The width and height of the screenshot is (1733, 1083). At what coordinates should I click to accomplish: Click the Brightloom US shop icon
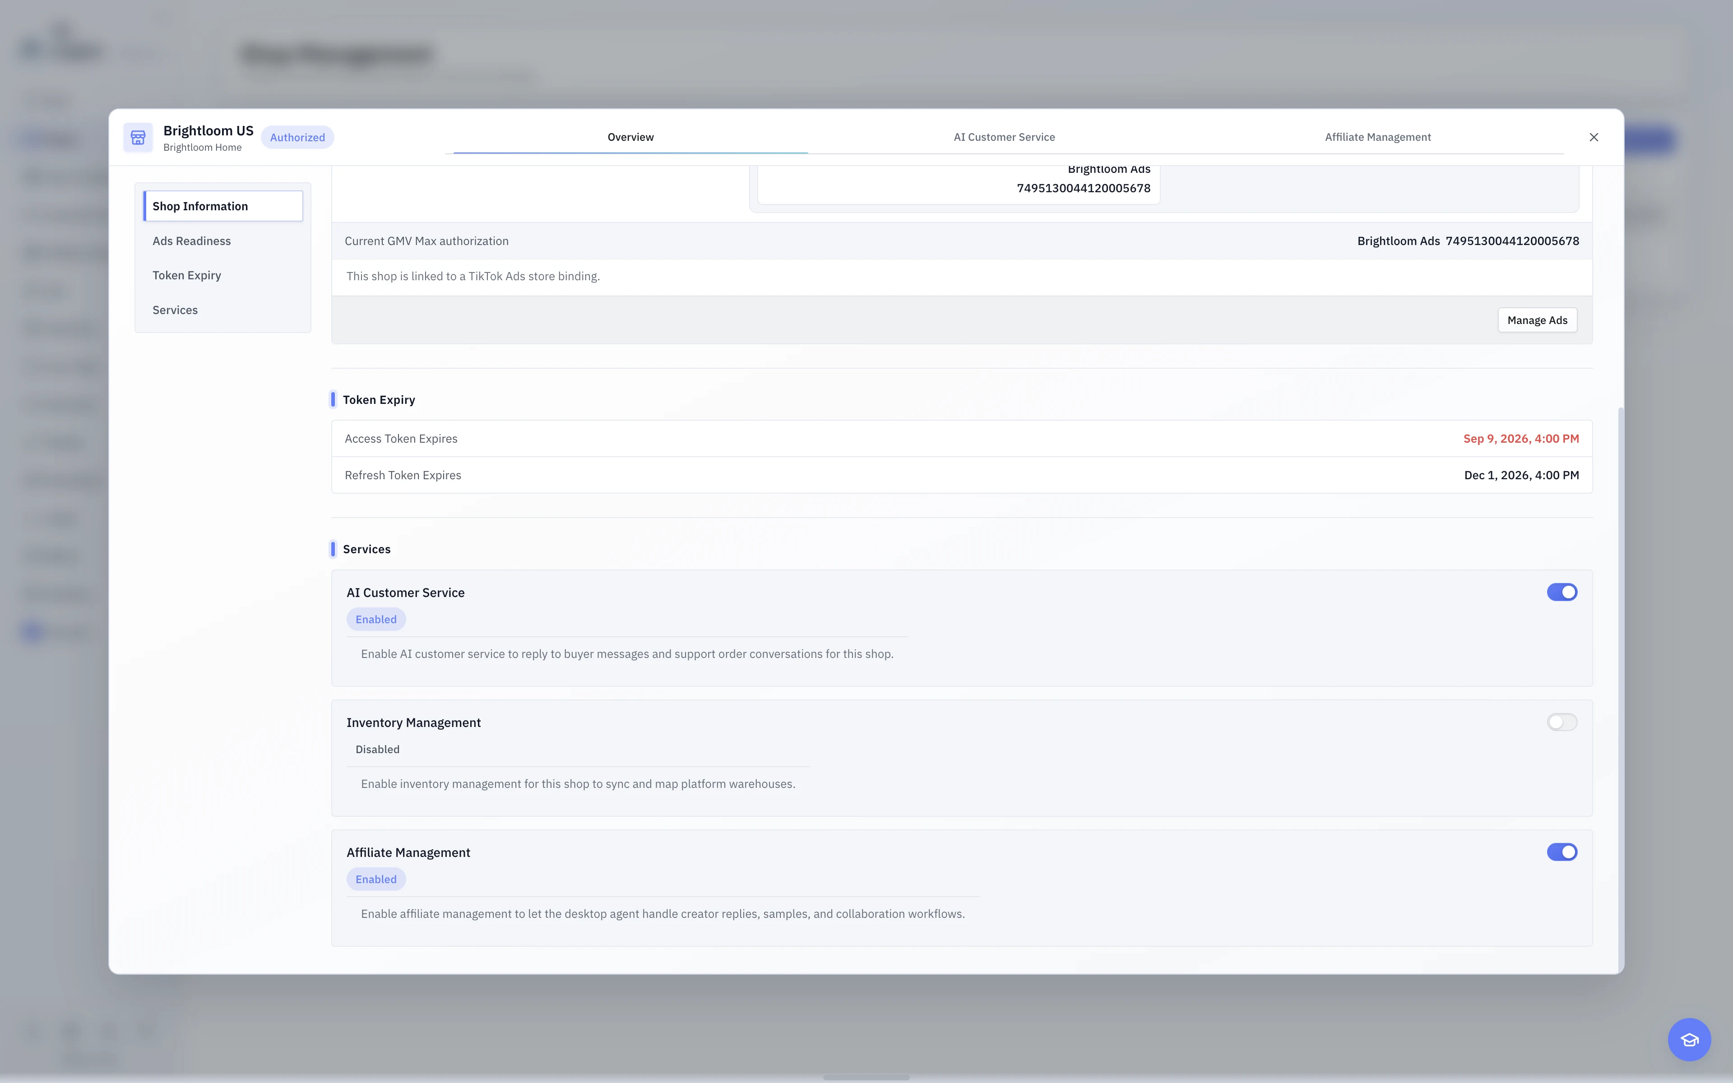point(138,137)
